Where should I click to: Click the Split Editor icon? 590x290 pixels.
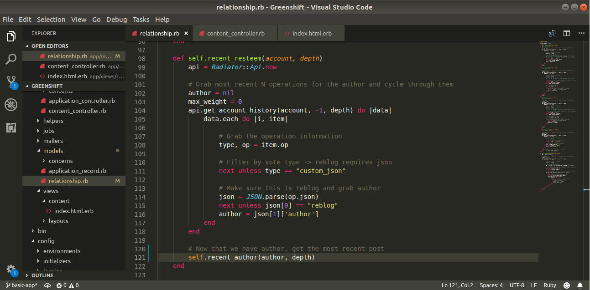point(567,33)
